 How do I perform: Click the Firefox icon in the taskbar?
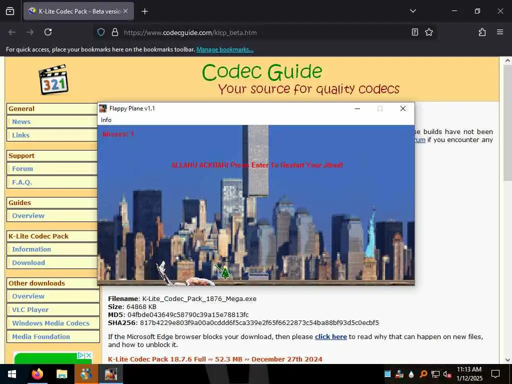tap(37, 374)
